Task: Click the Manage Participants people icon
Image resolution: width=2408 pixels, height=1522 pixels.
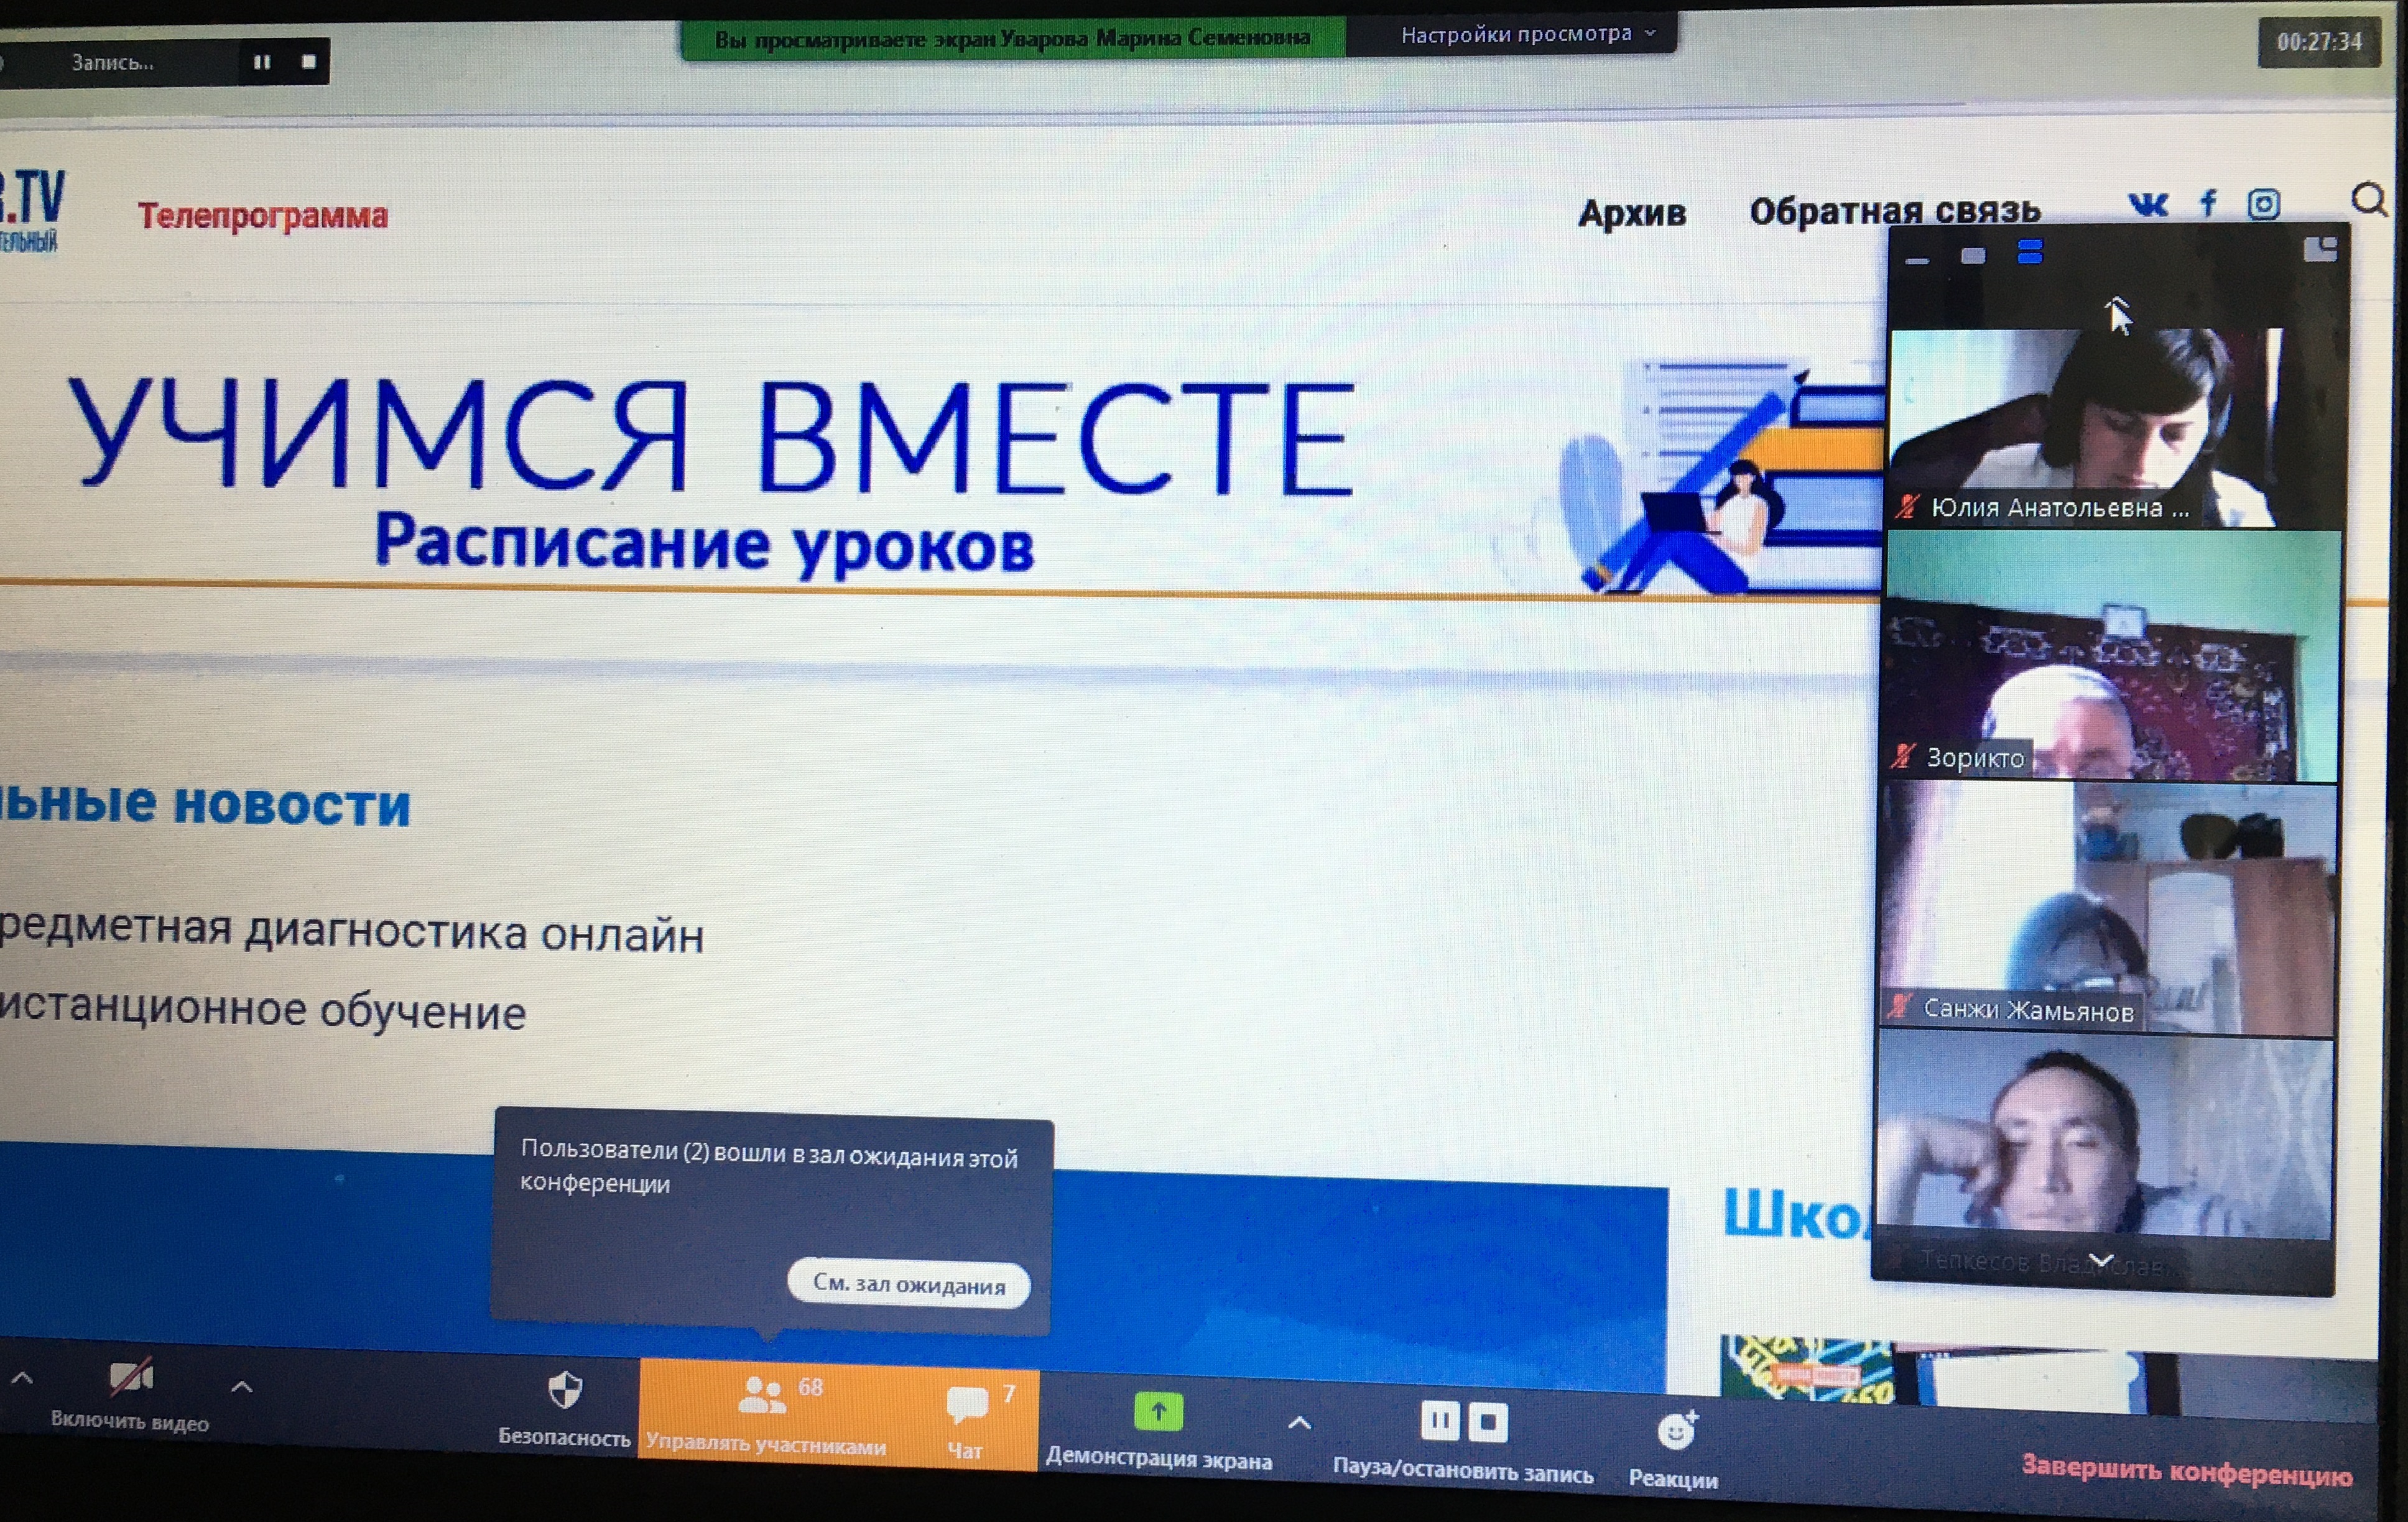Action: 762,1396
